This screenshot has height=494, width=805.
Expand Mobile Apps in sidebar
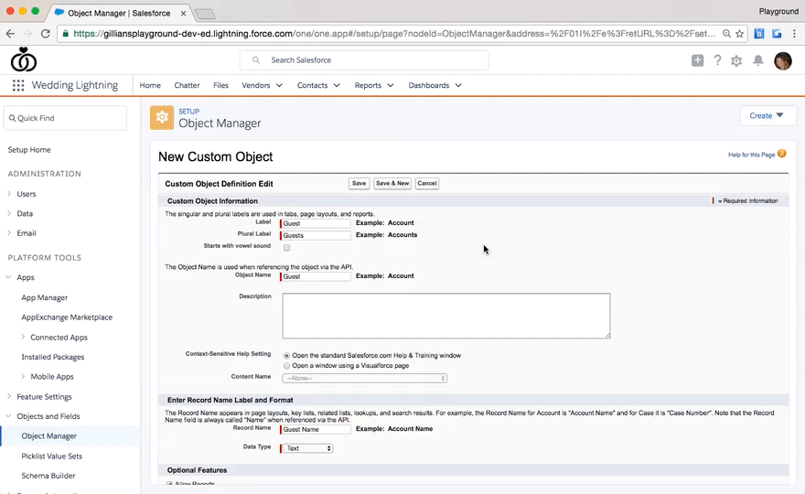[x=23, y=376]
